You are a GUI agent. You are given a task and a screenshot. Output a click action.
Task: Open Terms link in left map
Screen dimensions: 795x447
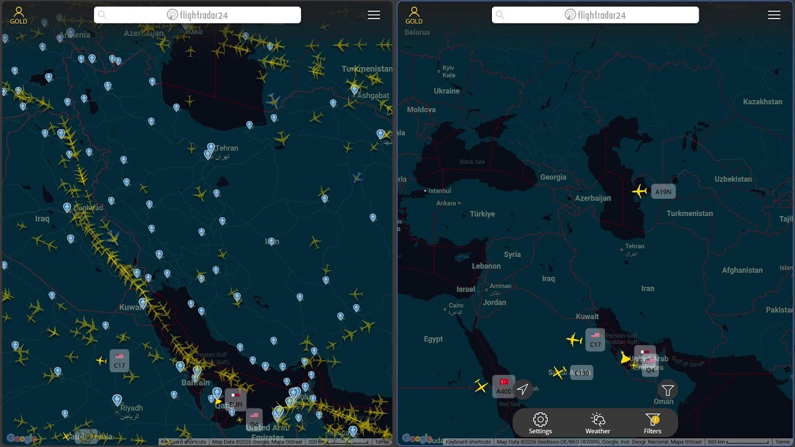(381, 442)
